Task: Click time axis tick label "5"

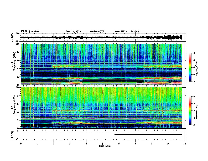Action: 103,144
